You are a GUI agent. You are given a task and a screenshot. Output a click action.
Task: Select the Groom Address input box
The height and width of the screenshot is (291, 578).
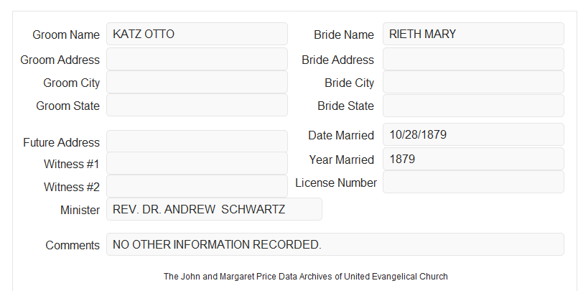point(197,59)
